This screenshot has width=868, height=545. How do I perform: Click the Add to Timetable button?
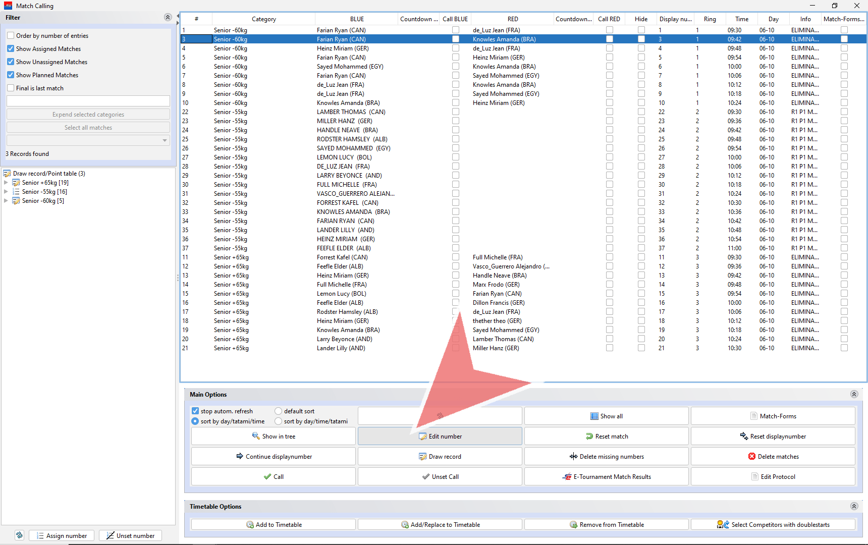274,525
